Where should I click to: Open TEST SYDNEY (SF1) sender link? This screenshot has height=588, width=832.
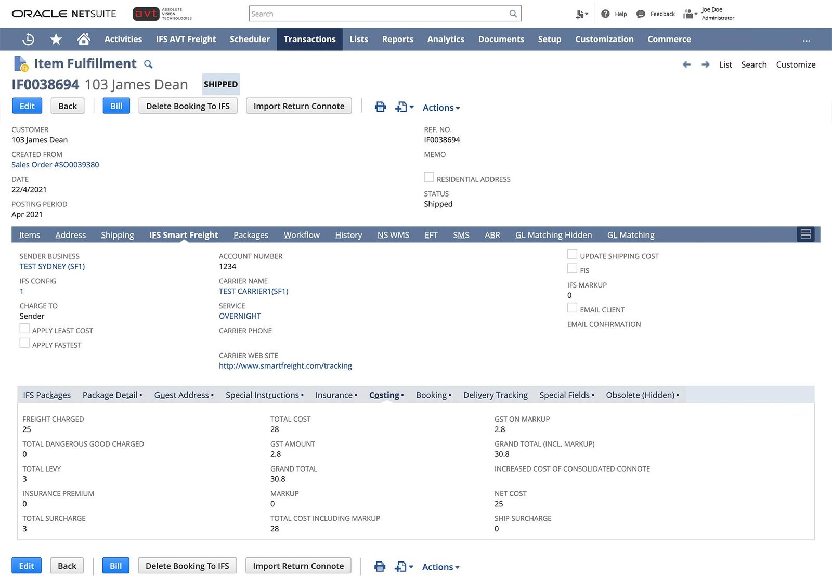52,267
